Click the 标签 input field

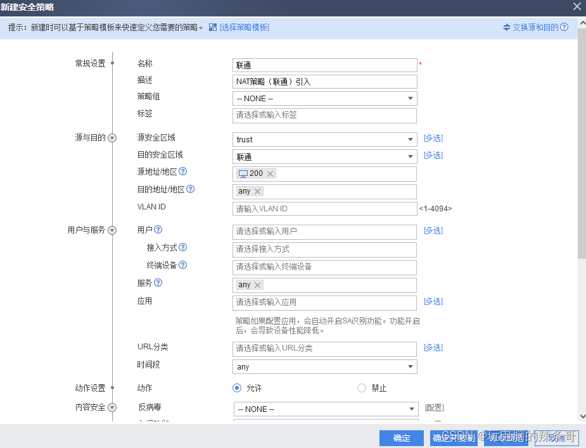[325, 115]
